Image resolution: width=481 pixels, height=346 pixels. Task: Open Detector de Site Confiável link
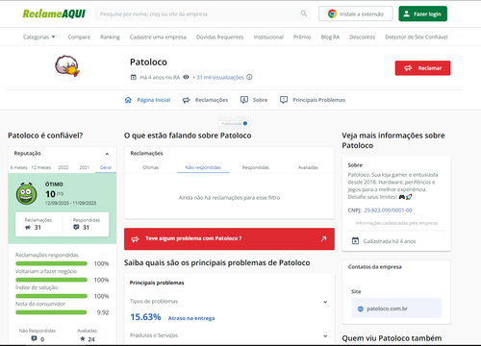[417, 37]
